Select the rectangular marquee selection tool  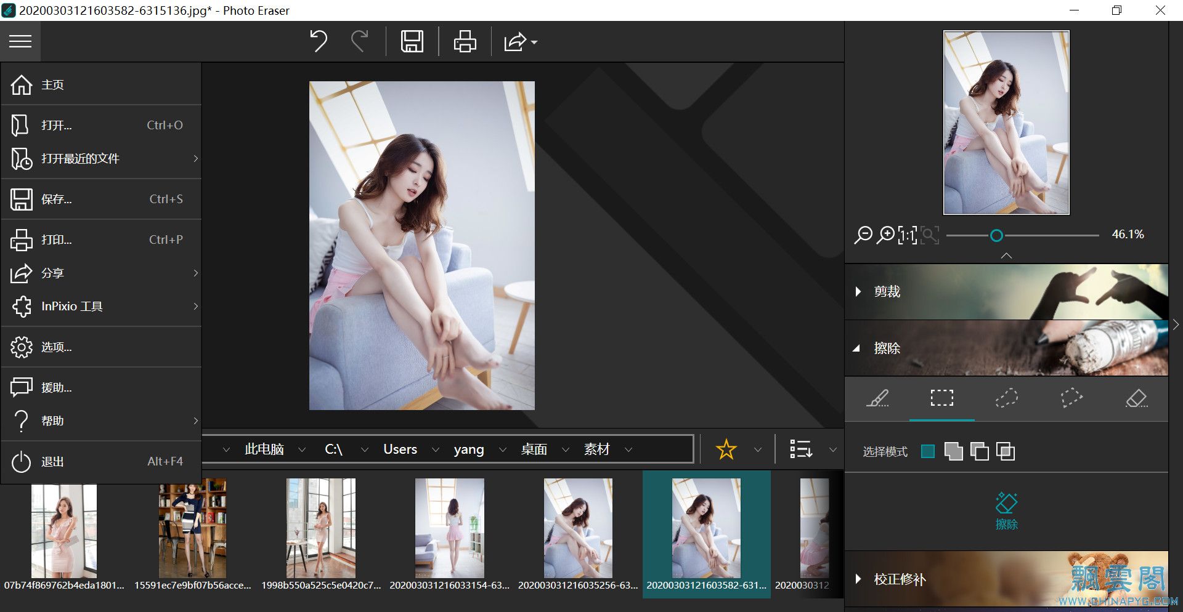coord(942,398)
